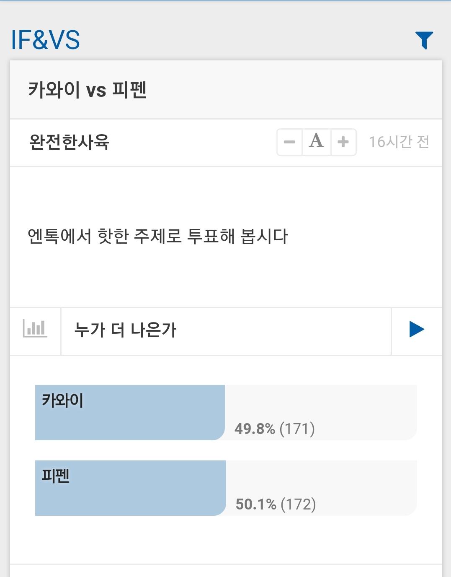Click the 49.8% result percentage
Viewport: 451px width, 577px height.
click(x=255, y=429)
